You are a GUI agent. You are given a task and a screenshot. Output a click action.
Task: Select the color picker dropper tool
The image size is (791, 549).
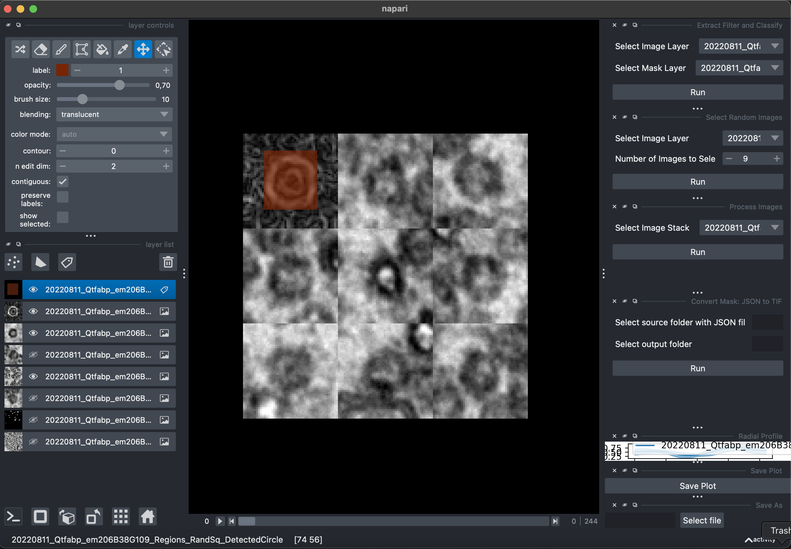pos(123,49)
